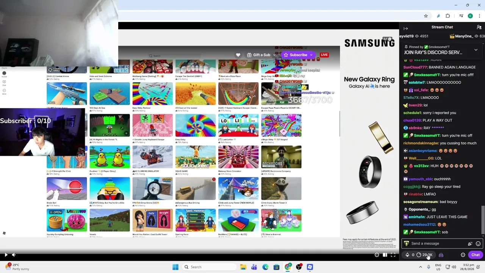Image resolution: width=485 pixels, height=273 pixels.
Task: Play the Twitch stream video
Action: pos(6,255)
